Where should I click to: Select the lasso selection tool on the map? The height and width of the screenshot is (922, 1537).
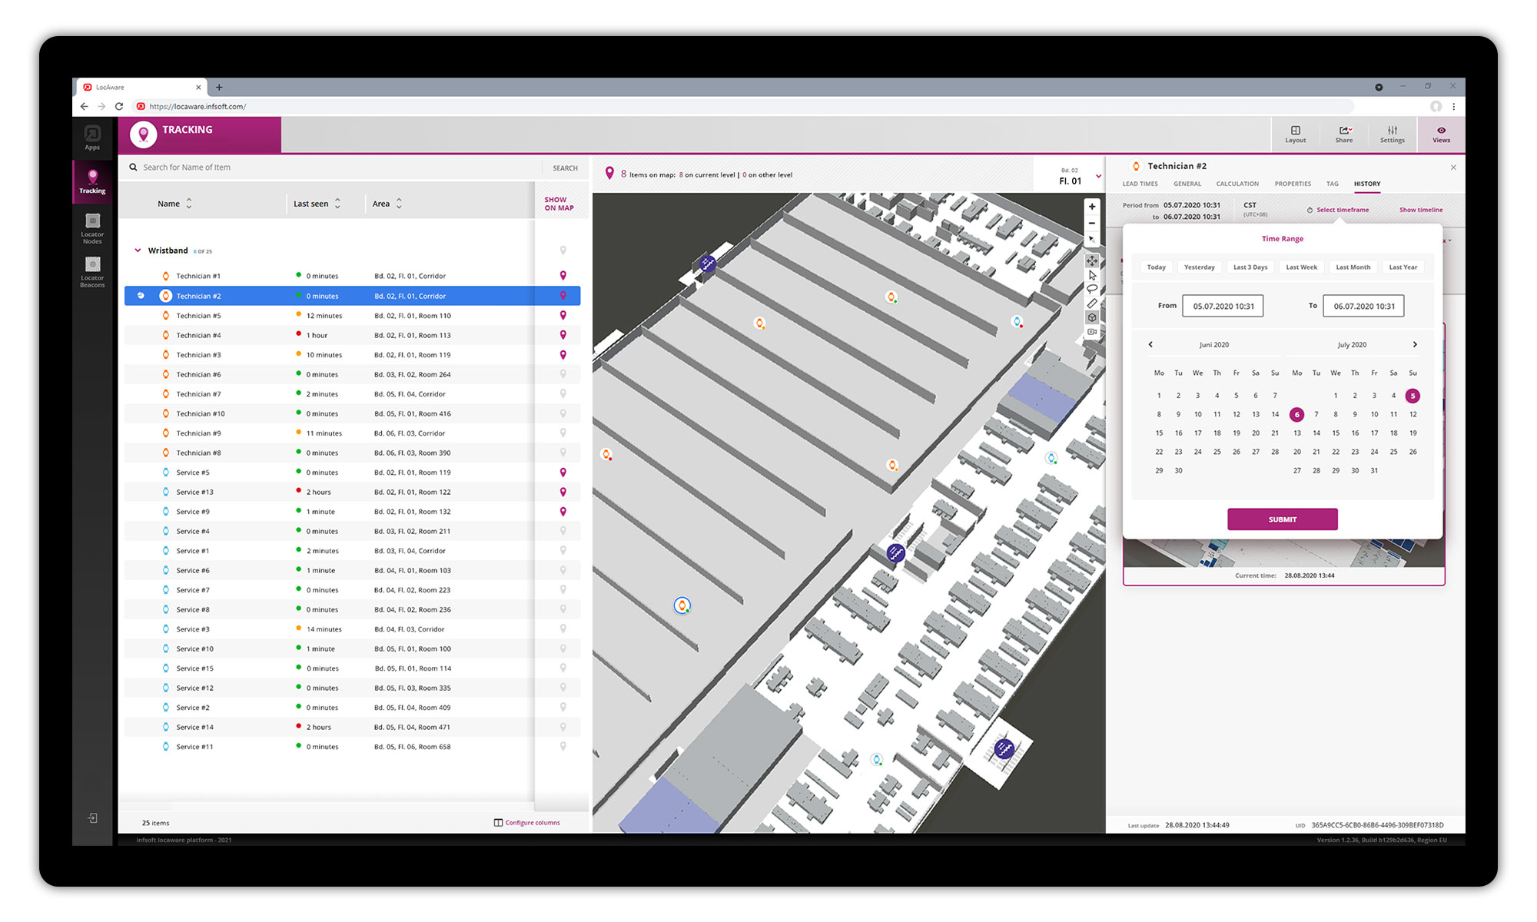1092,287
